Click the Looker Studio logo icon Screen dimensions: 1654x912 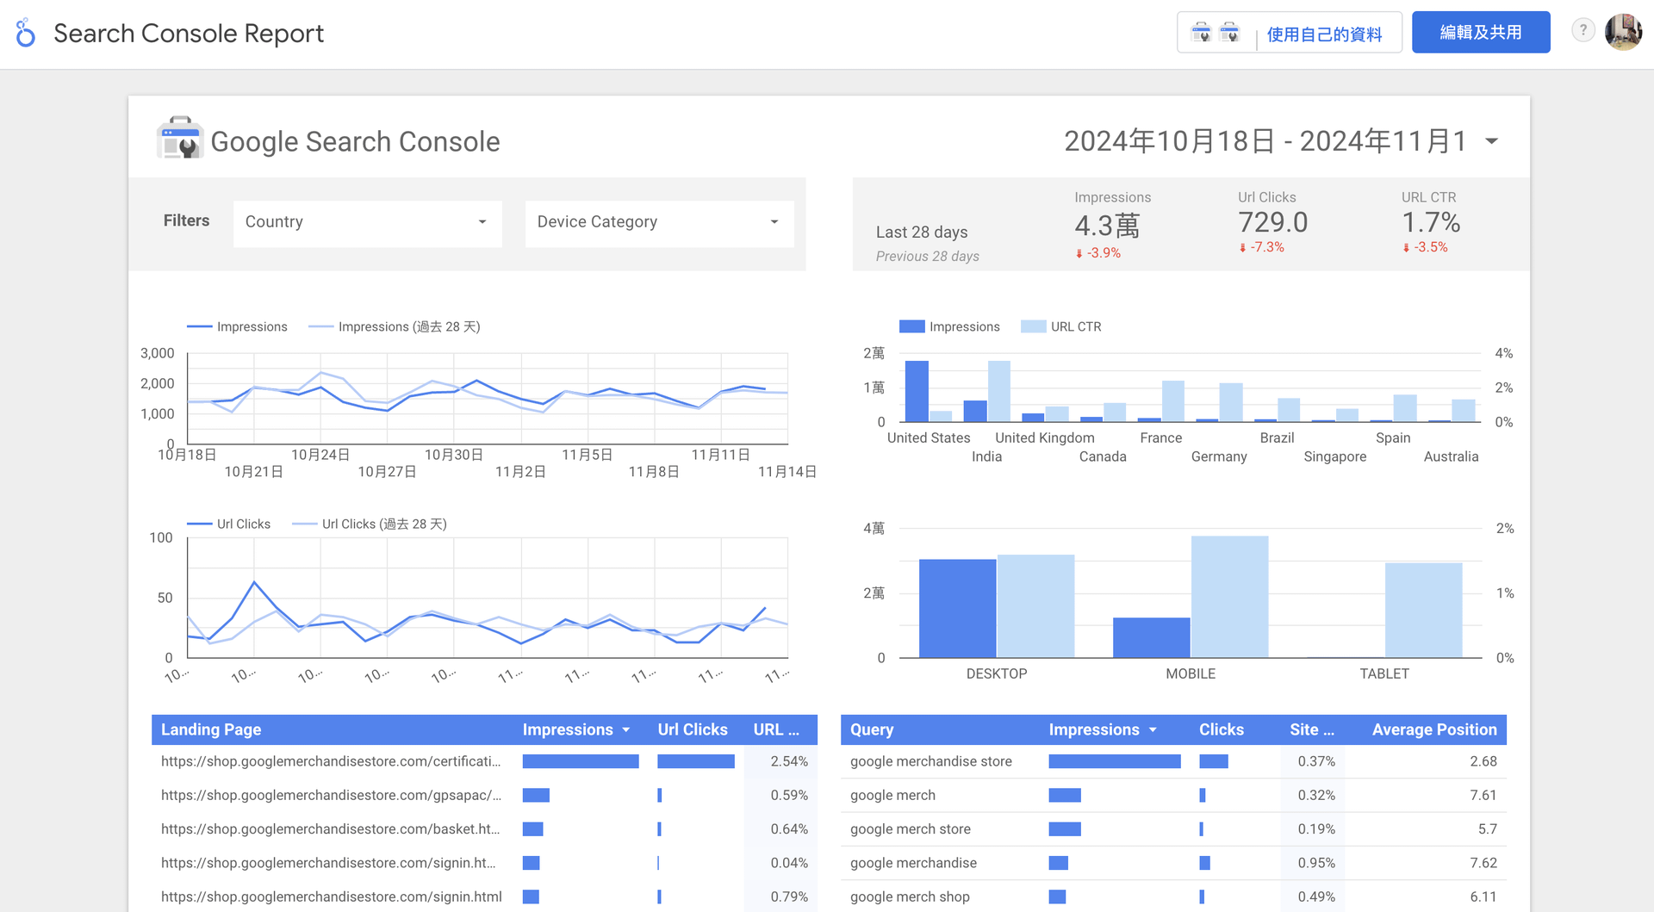(26, 33)
